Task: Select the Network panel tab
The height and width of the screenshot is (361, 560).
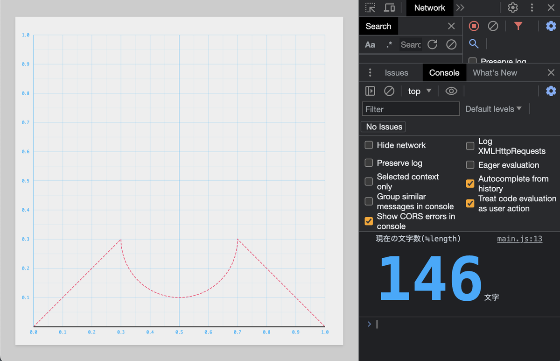Action: 429,8
